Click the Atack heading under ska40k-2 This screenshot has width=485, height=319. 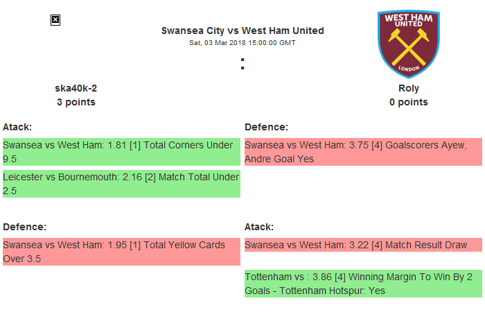pos(17,127)
